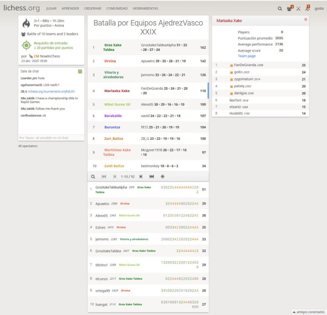Expand the amigos conectados friends box
This screenshot has width=327, height=315.
point(308,311)
